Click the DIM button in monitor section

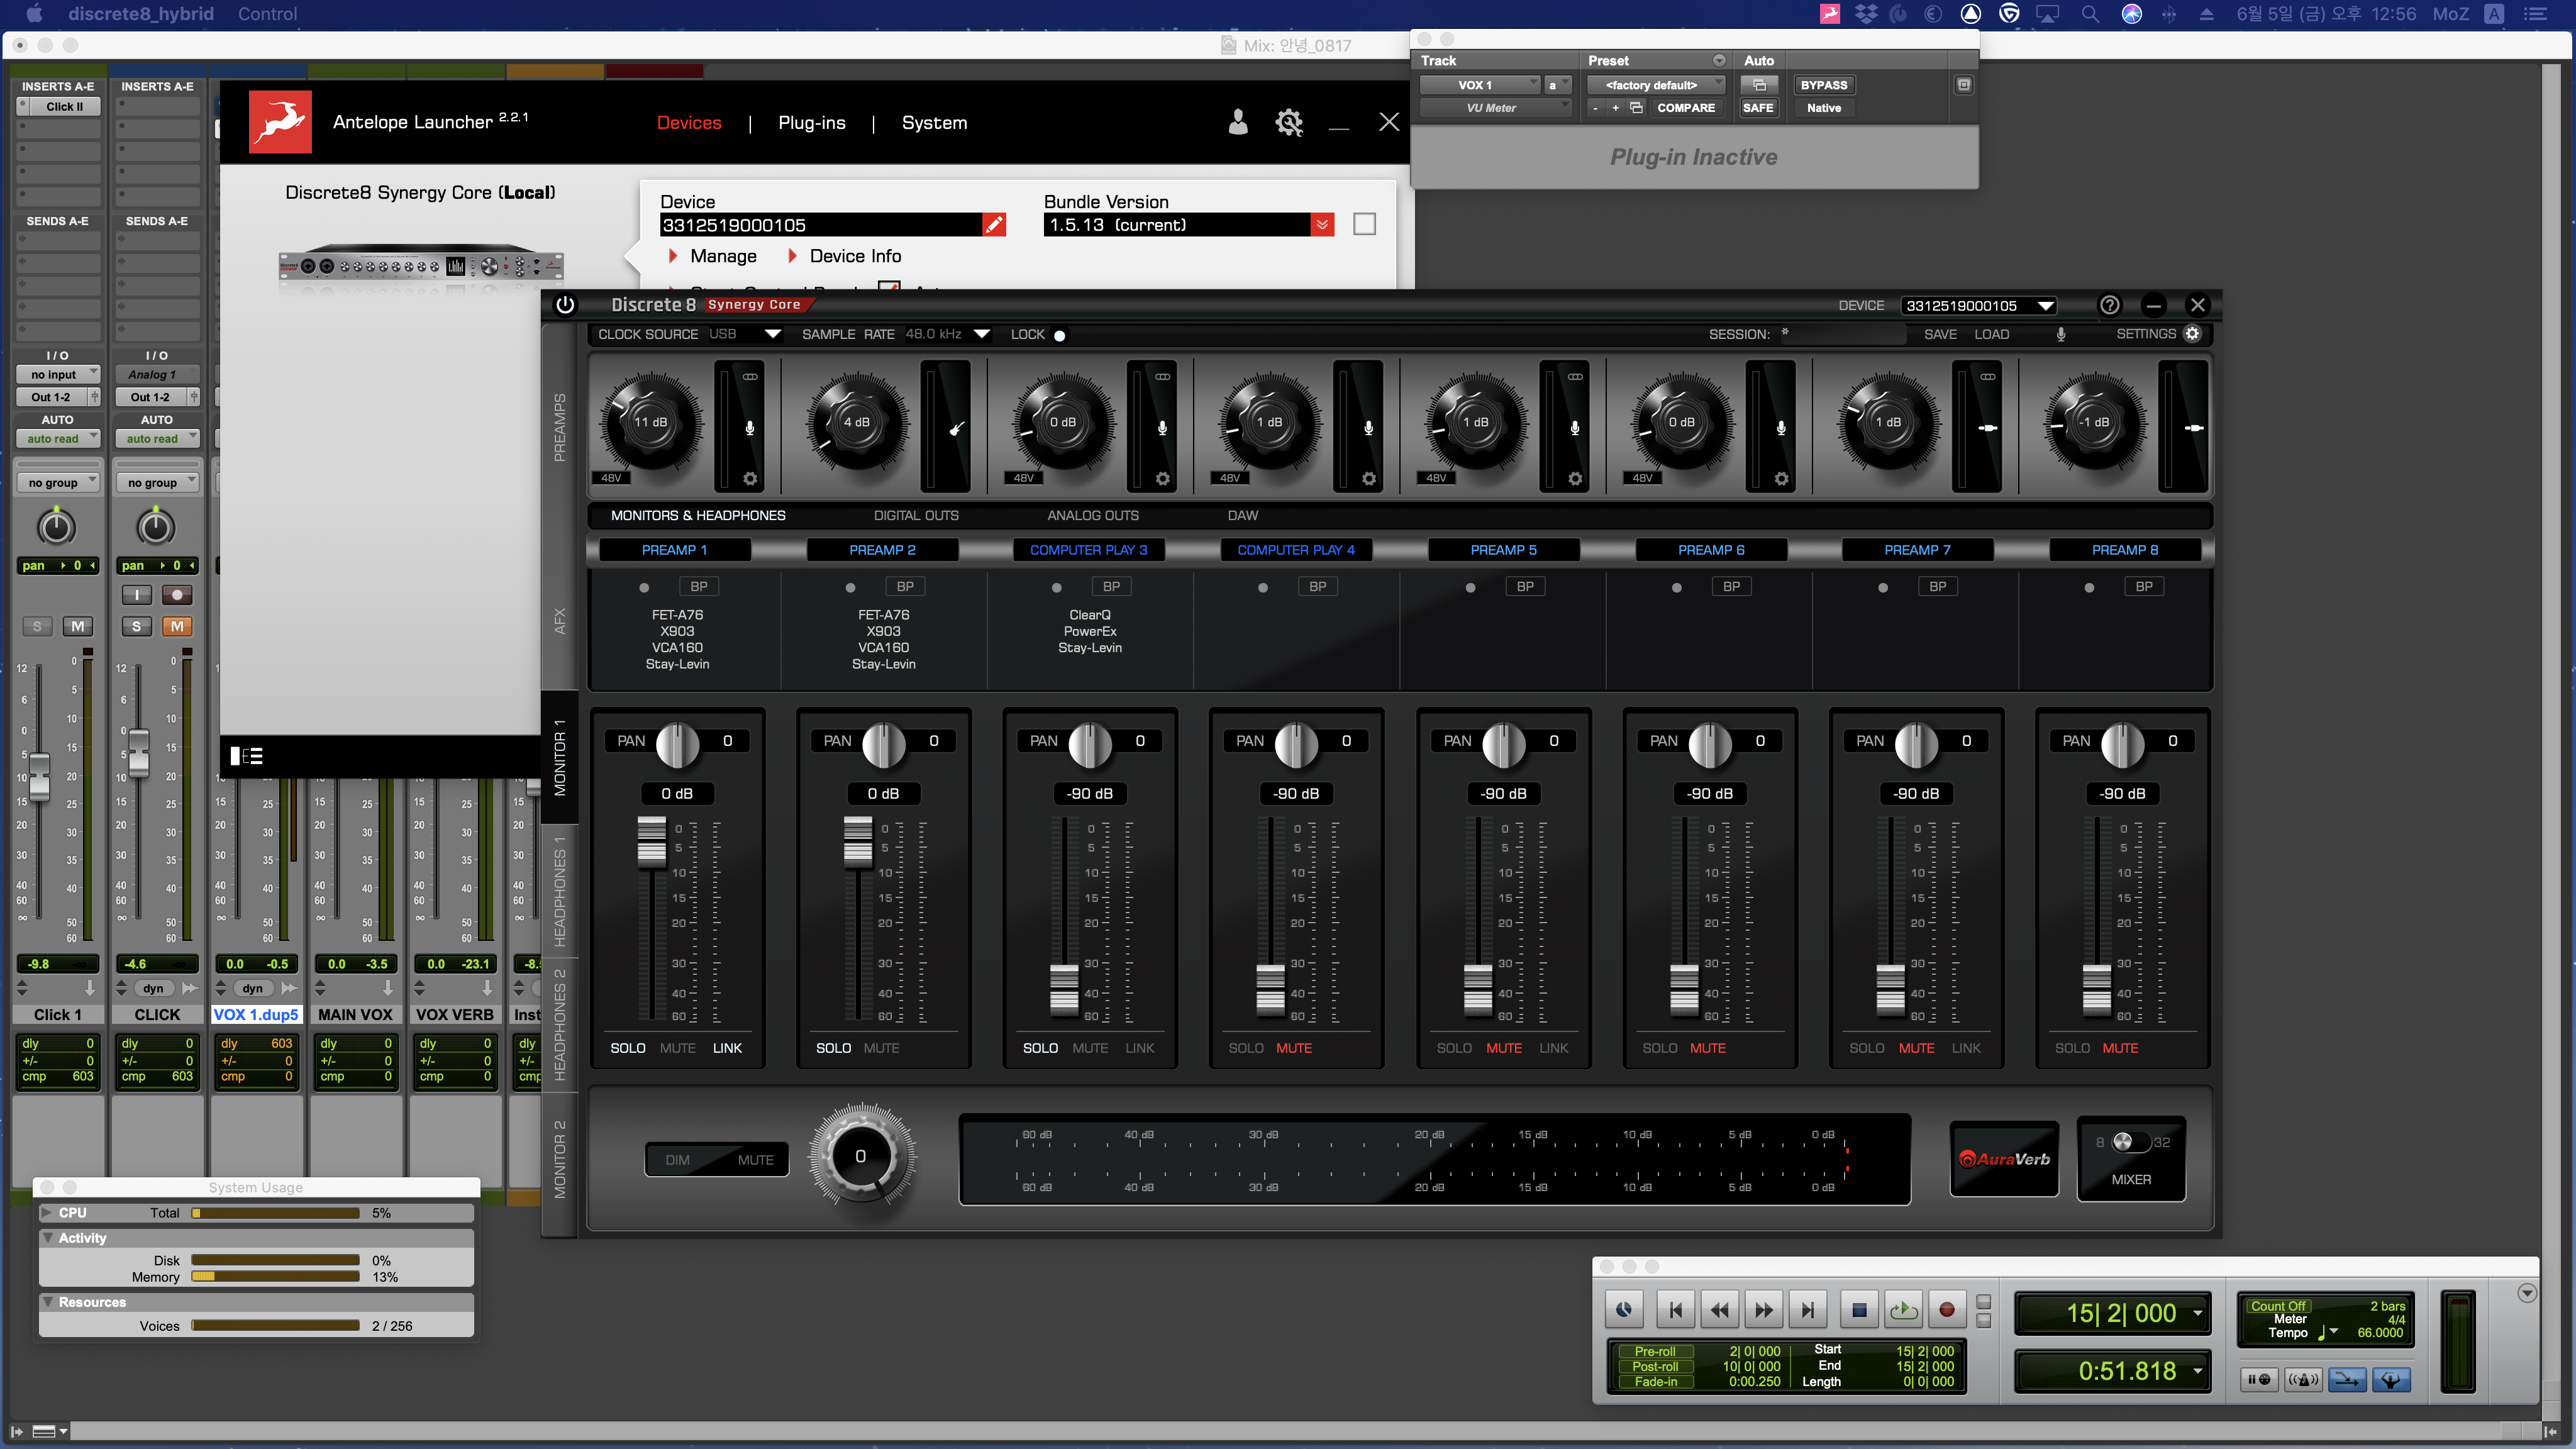click(678, 1160)
